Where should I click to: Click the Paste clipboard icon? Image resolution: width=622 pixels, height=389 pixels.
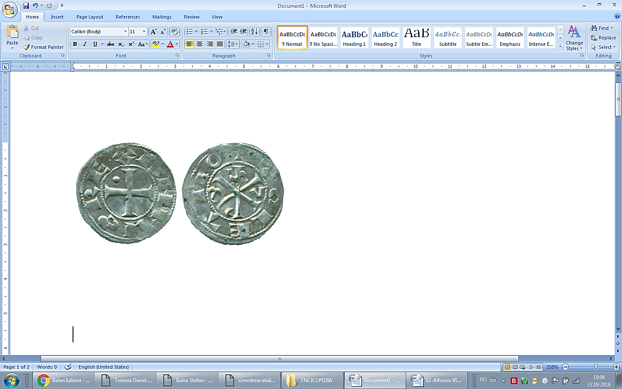(13, 33)
